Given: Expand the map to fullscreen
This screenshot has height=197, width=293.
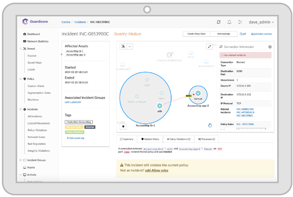Looking at the screenshot, I should pos(209,47).
